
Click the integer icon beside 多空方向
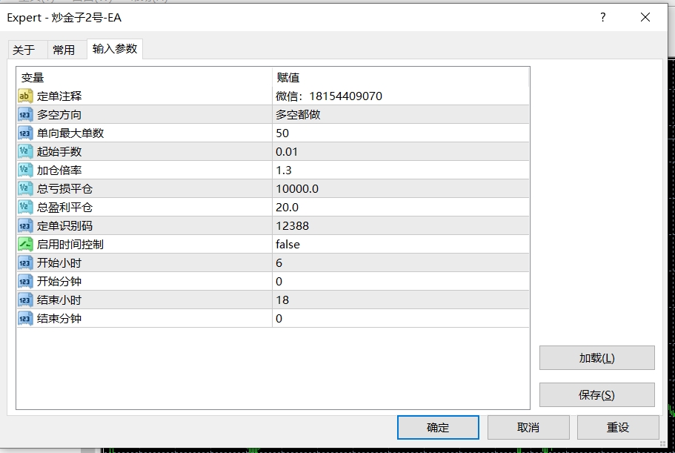point(25,114)
